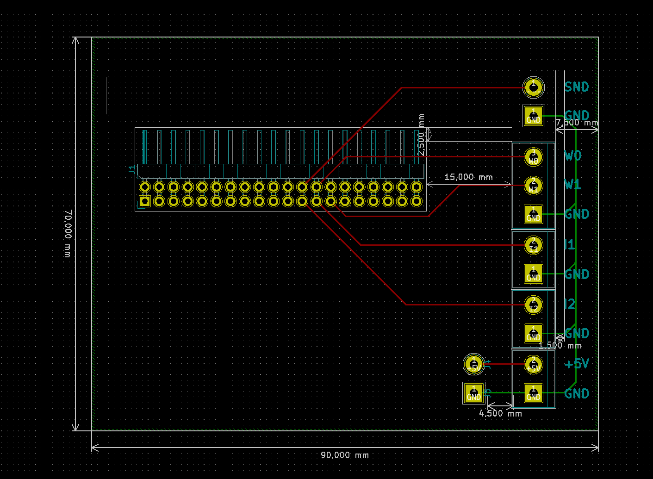This screenshot has height=479, width=653.
Task: Select GND pad below the I2 pad
Action: (x=534, y=334)
